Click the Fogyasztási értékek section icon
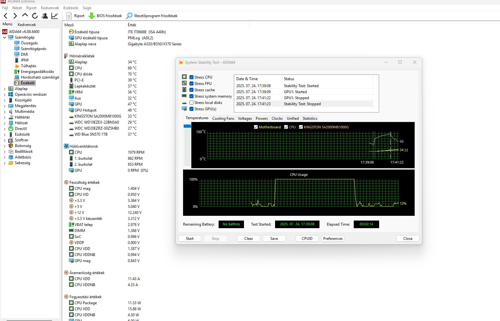Viewport: 500px width, 321px height. click(x=66, y=297)
